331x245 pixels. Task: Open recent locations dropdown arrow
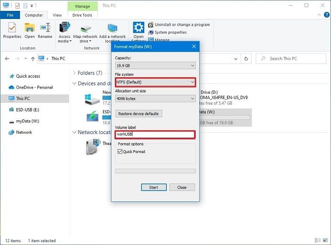tap(26, 58)
